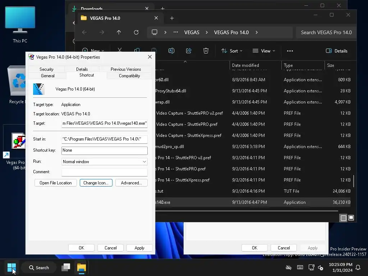
Task: Show hidden breadcrumb path ellipsis
Action: tap(175, 32)
